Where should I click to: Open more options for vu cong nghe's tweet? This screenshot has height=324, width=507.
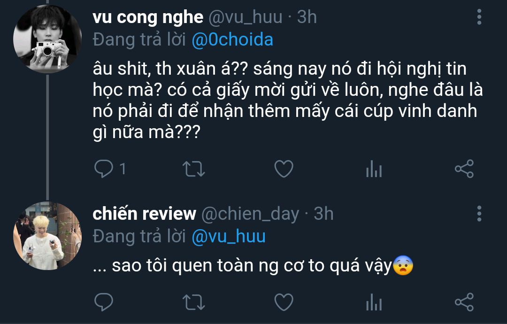479,17
